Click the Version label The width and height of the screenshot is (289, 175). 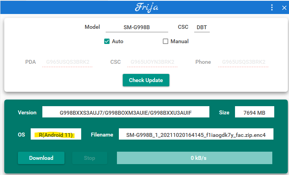[x=27, y=113]
